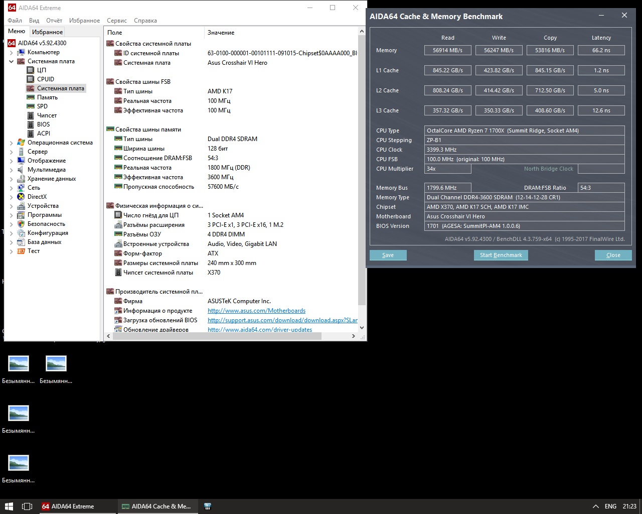642x514 pixels.
Task: Select the Asus Crosshair VI Hero value row
Action: 237,63
